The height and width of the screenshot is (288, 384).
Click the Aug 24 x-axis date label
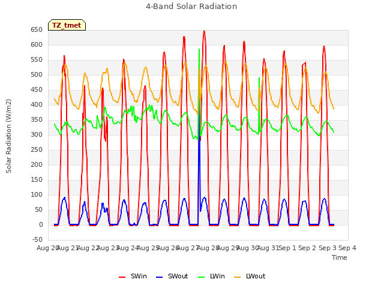128,248
